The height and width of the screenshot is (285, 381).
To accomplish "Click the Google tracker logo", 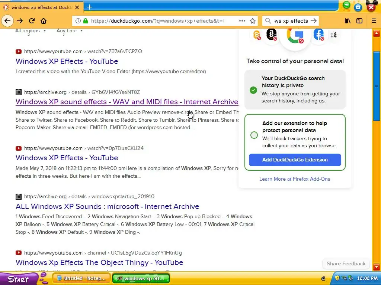I will [x=295, y=35].
